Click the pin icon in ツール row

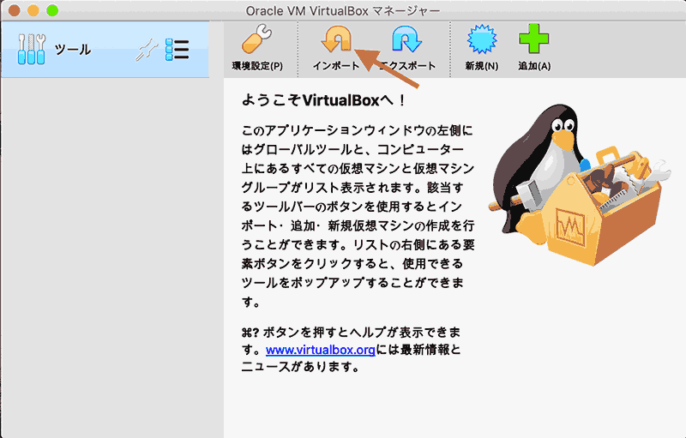pos(147,51)
